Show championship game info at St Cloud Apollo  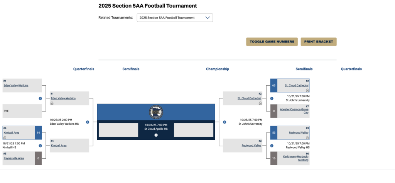click(x=156, y=135)
